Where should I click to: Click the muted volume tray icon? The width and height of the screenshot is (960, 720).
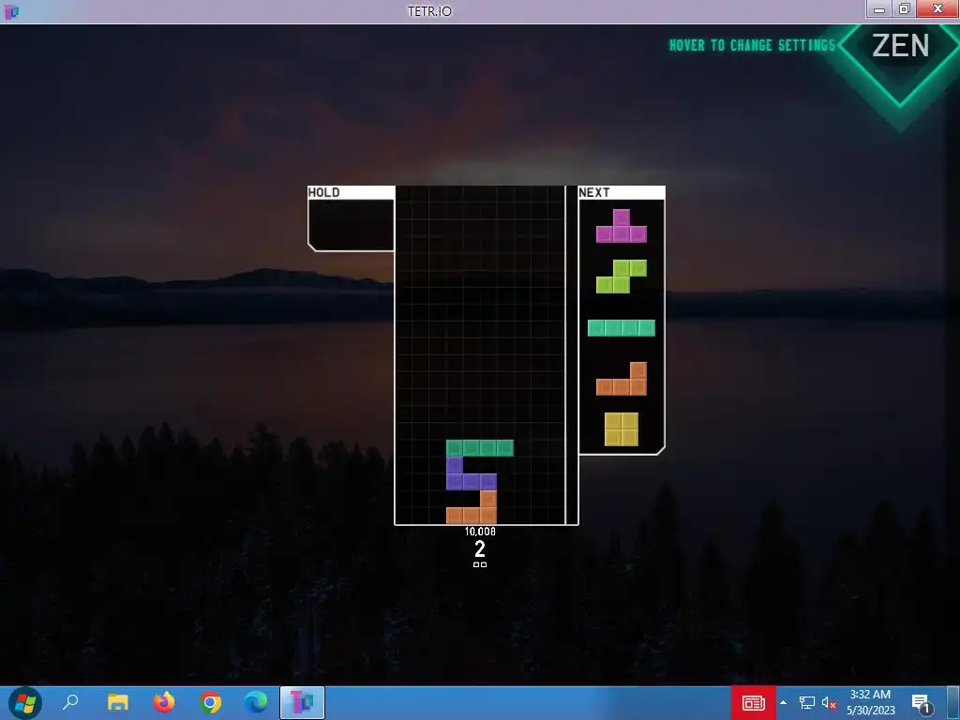click(x=829, y=703)
